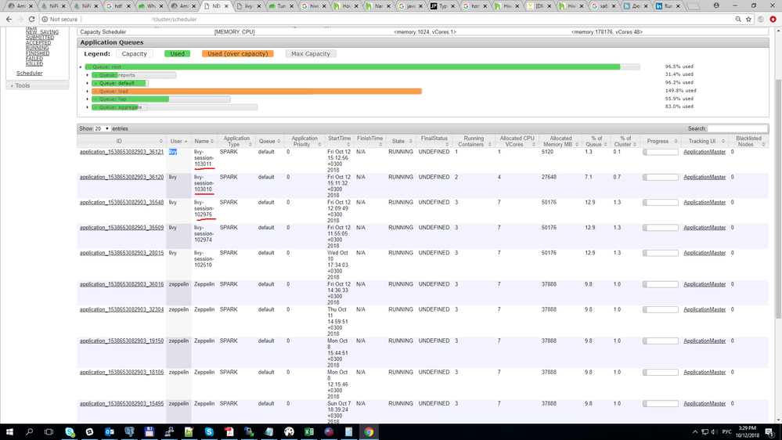Open application_1538653082903_35548 link

pos(121,202)
